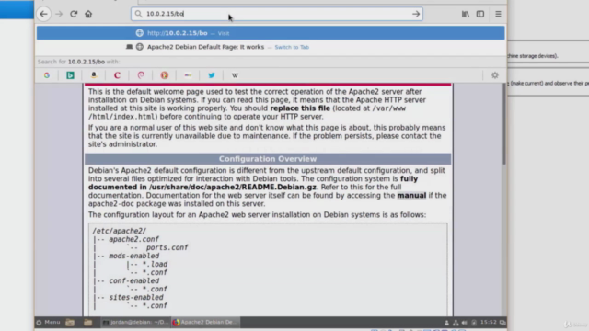This screenshot has width=589, height=331.
Task: Click the Configuration Overview heading
Action: (x=268, y=159)
